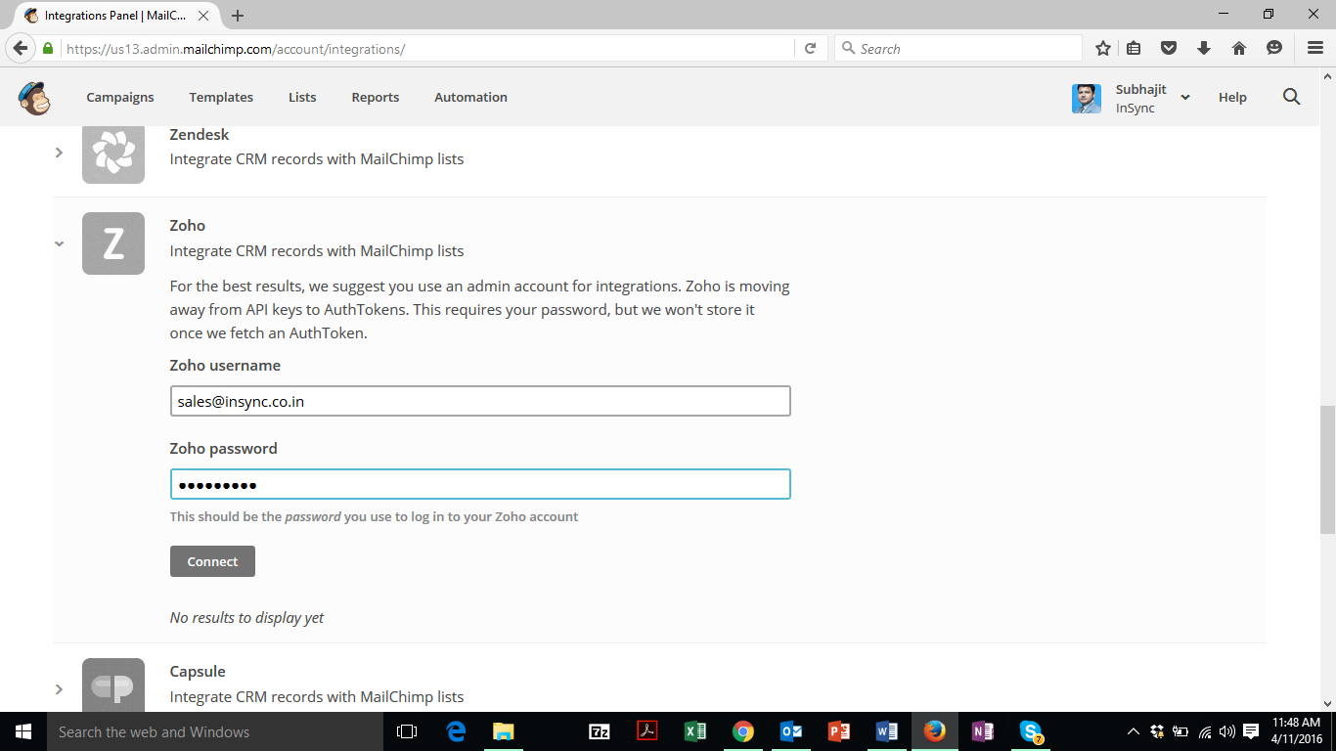1336x751 pixels.
Task: Reload the page with the refresh icon
Action: click(x=810, y=48)
